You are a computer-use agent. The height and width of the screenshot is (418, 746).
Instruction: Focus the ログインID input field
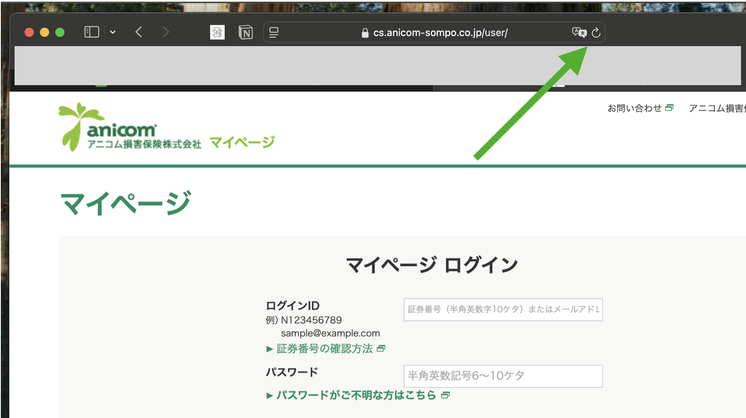pyautogui.click(x=503, y=310)
